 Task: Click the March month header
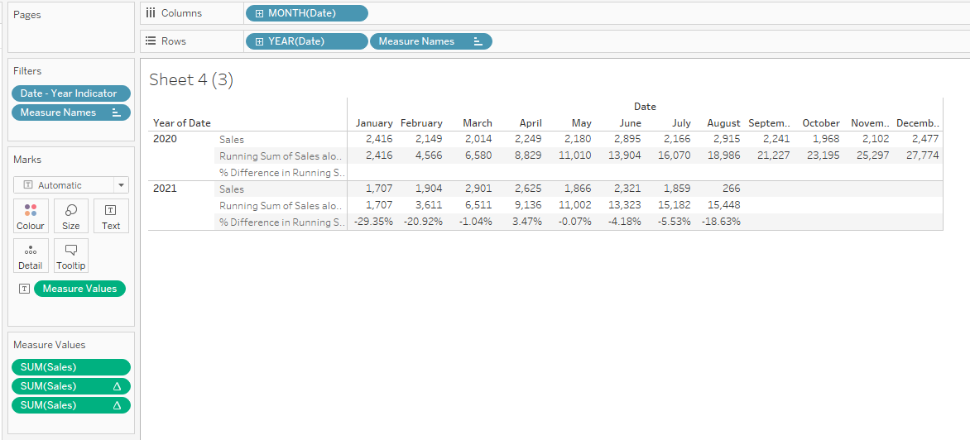tap(478, 123)
